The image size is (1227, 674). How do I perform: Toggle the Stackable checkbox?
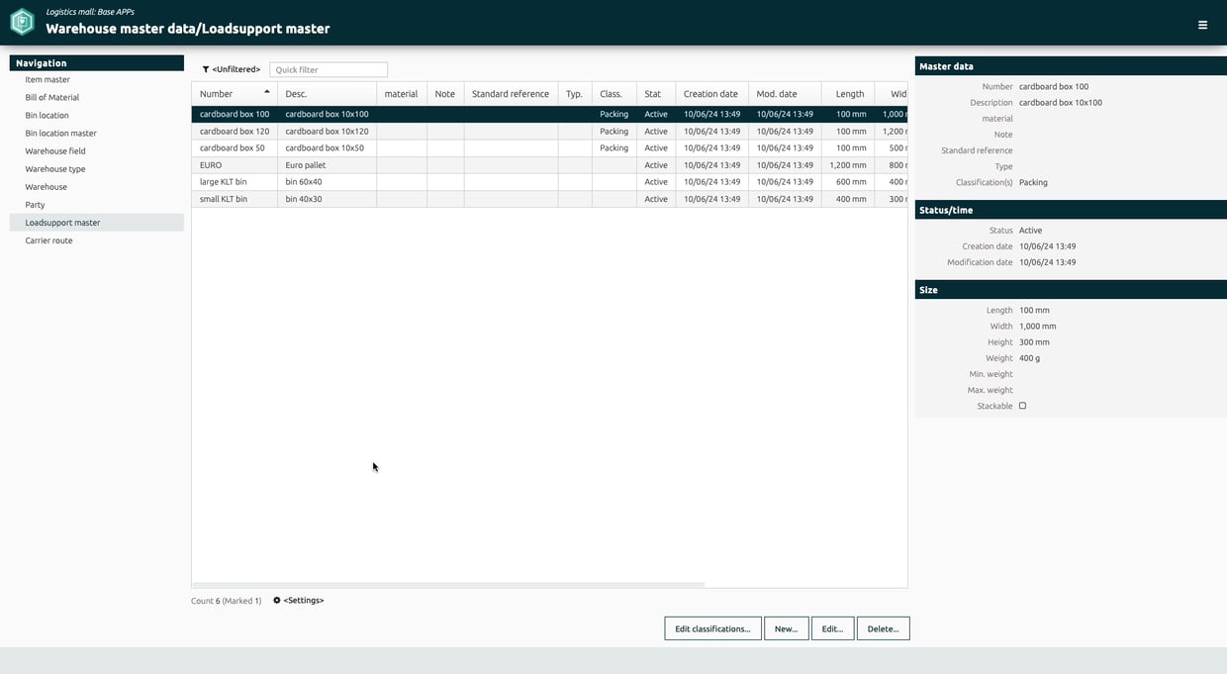(x=1023, y=406)
